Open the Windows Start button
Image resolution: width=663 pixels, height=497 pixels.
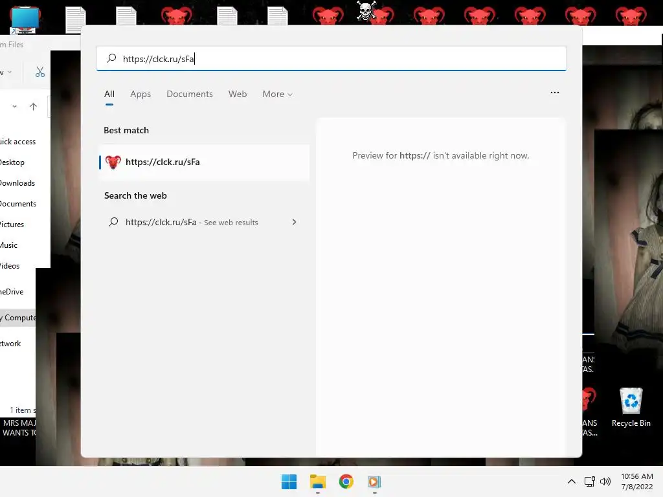click(289, 481)
